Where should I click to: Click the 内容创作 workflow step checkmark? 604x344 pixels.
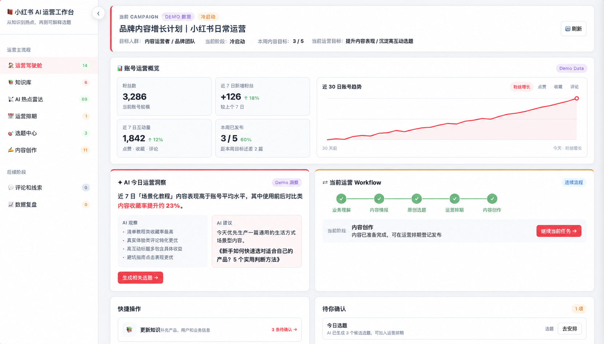pyautogui.click(x=492, y=199)
